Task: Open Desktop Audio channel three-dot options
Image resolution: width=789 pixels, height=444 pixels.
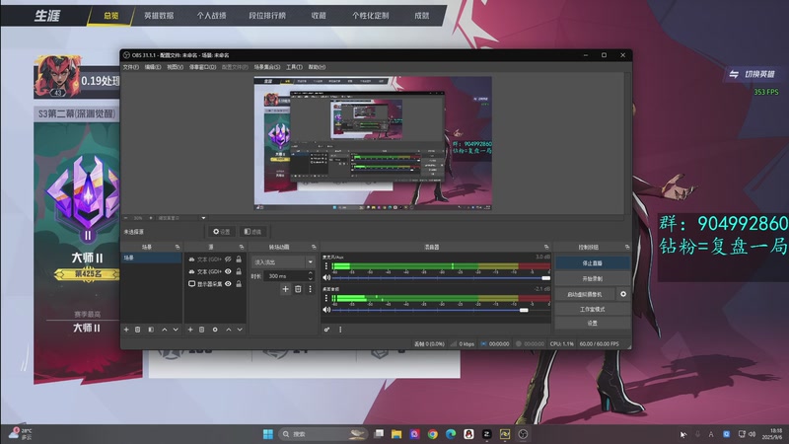Action: 326,298
